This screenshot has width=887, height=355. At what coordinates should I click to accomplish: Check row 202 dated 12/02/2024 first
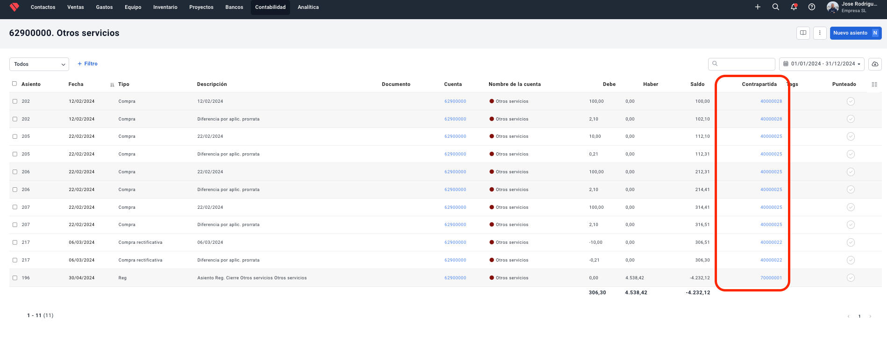point(15,101)
